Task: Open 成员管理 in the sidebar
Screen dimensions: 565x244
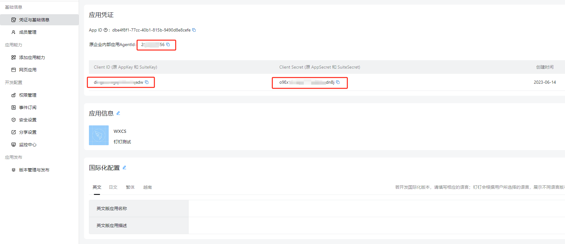Action: click(x=28, y=32)
